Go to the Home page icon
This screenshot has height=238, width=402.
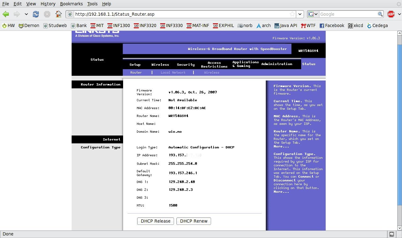tap(58, 14)
